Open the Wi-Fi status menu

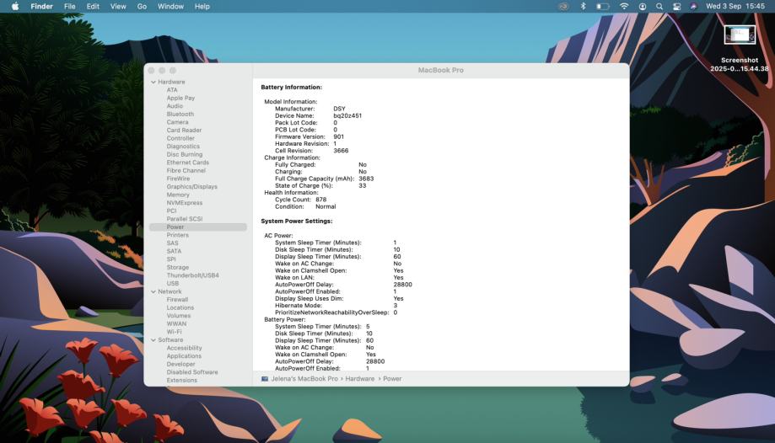pos(624,6)
